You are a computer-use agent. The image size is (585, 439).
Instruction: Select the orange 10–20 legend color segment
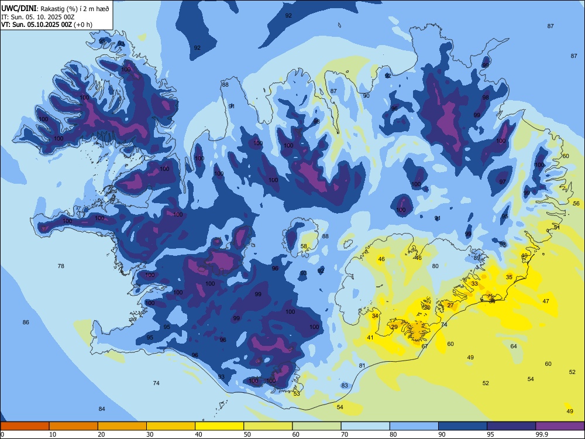pos(74,426)
